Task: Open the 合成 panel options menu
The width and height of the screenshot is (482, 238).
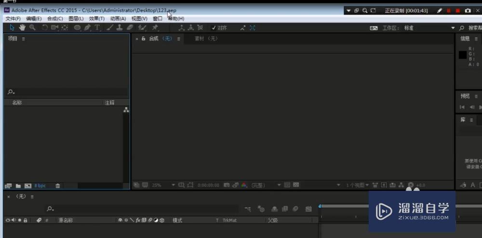Action: (x=179, y=39)
